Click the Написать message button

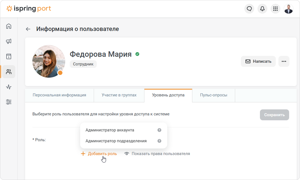[x=258, y=61]
